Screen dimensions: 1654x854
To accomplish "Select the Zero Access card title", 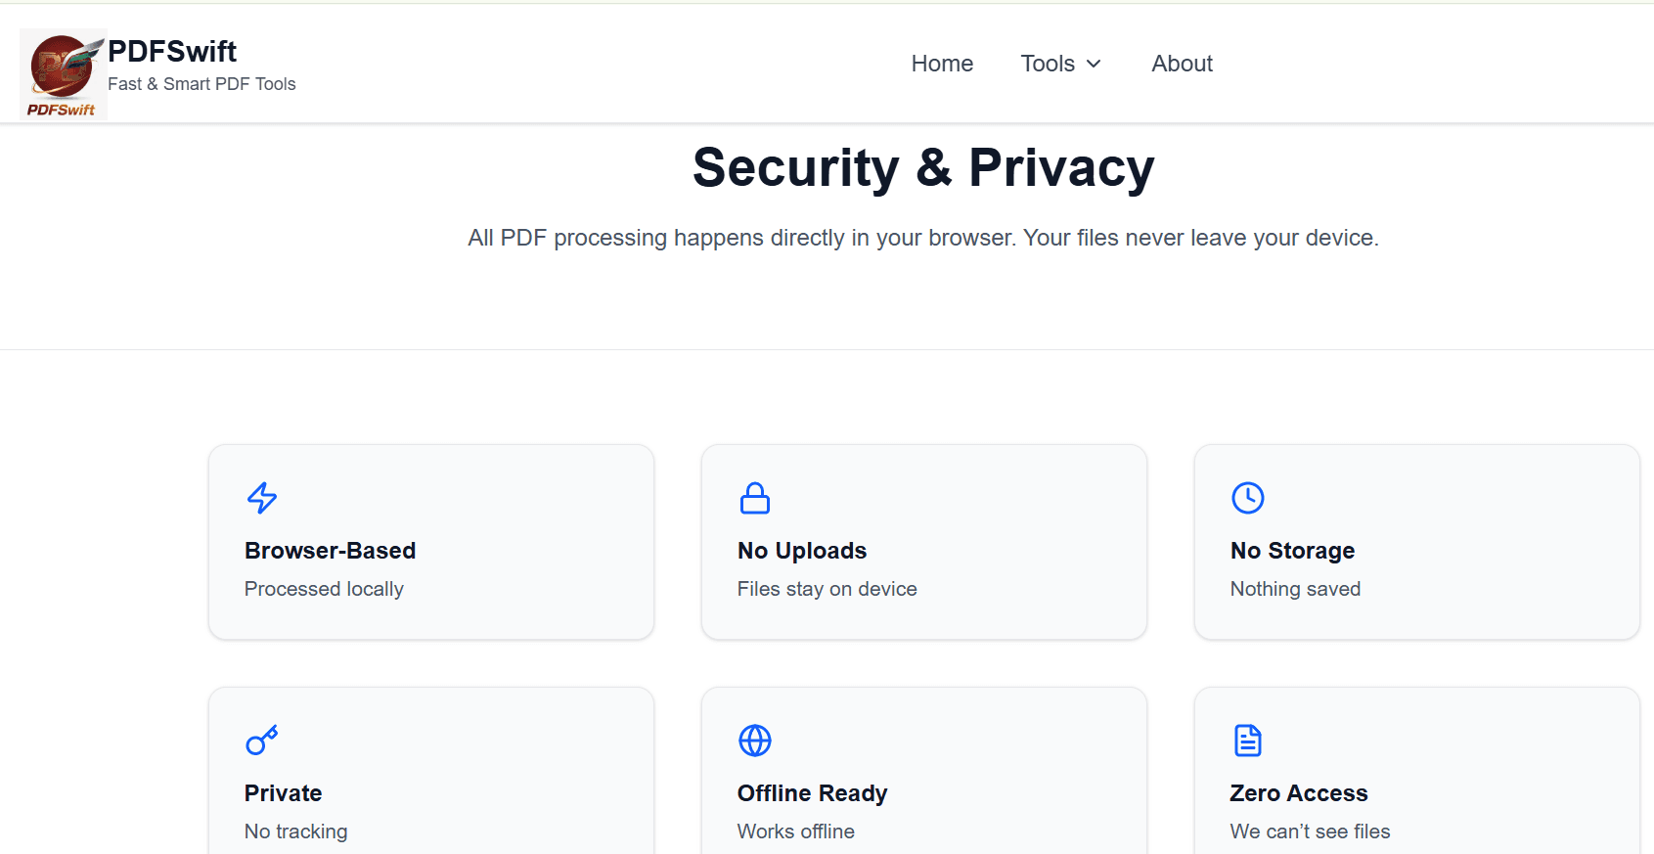I will [1299, 793].
